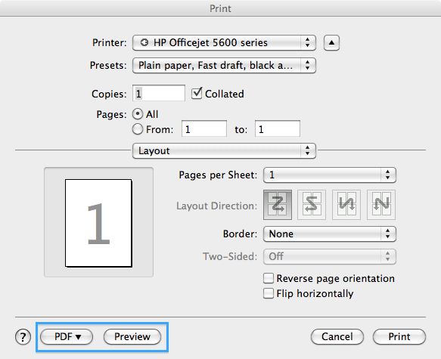Click in the Copies field
This screenshot has height=359, width=441.
click(x=159, y=93)
